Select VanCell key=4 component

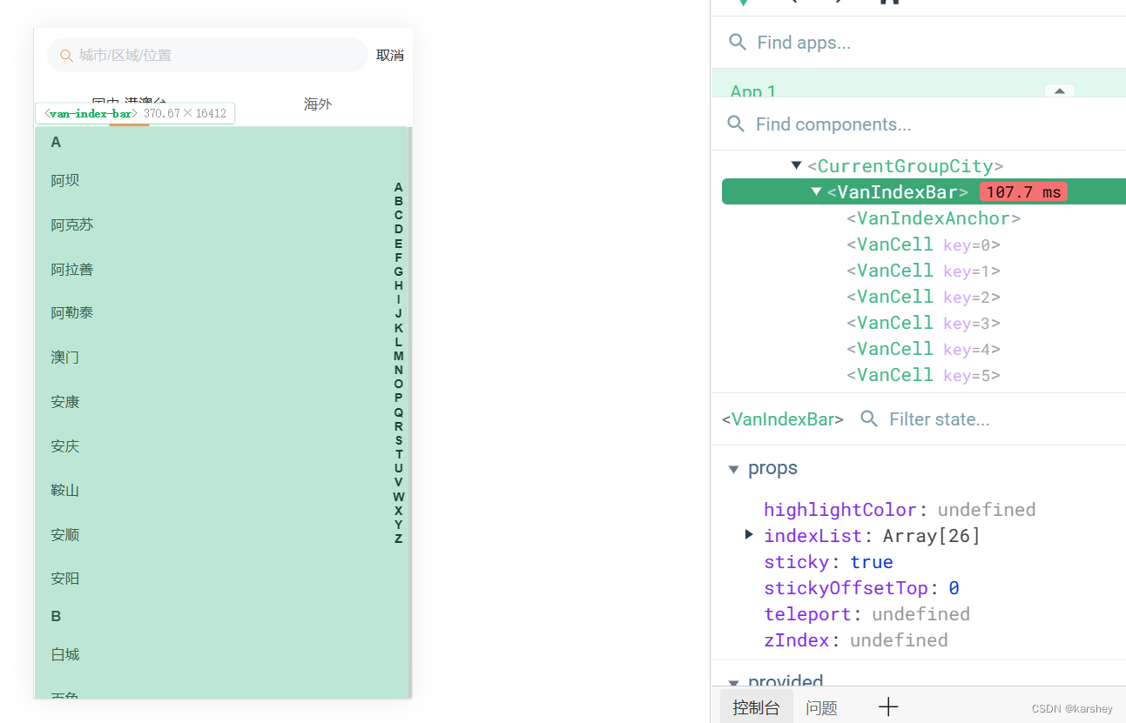tap(923, 349)
